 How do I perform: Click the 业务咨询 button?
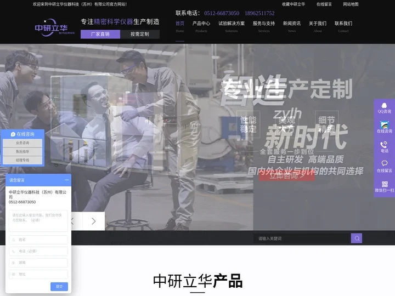tap(22, 143)
